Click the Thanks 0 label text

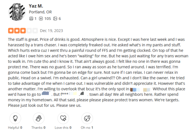39,128
